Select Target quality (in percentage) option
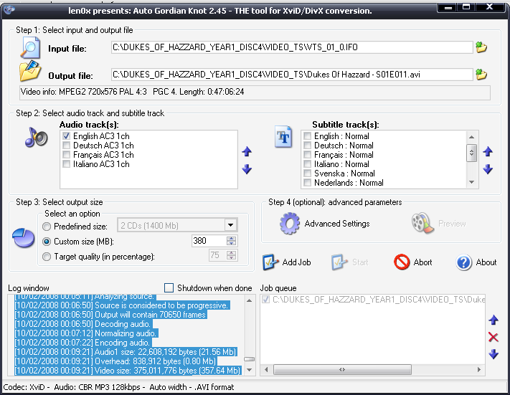Viewport: 510px width, 395px height. (47, 257)
